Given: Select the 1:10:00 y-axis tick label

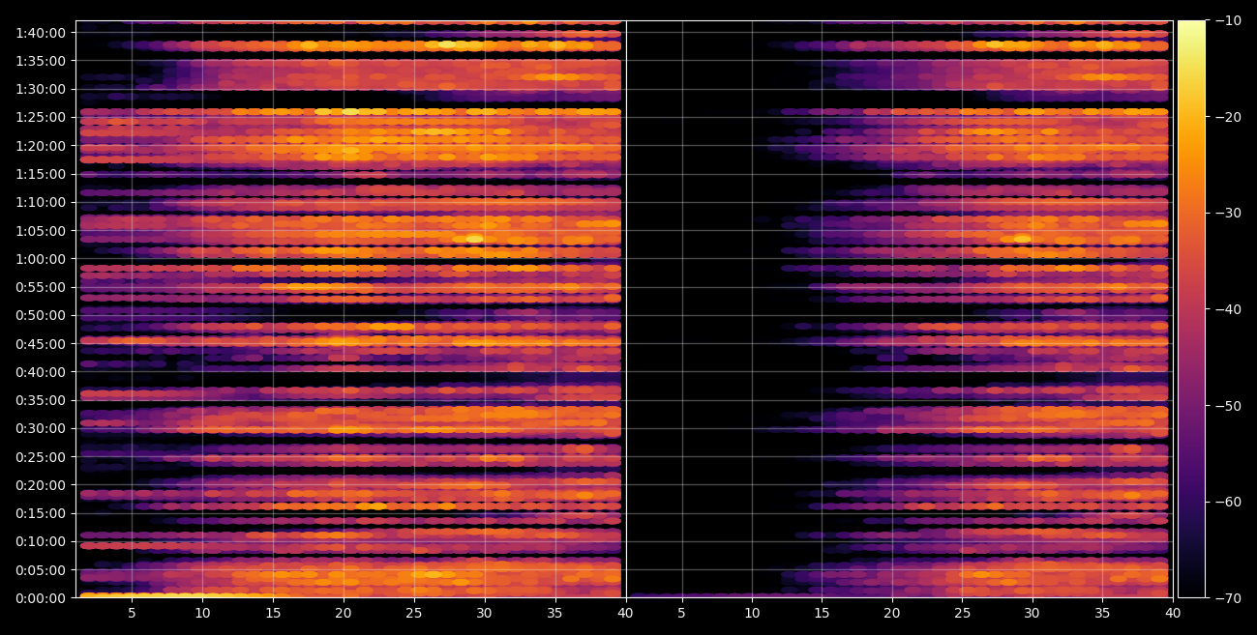Looking at the screenshot, I should tap(41, 202).
